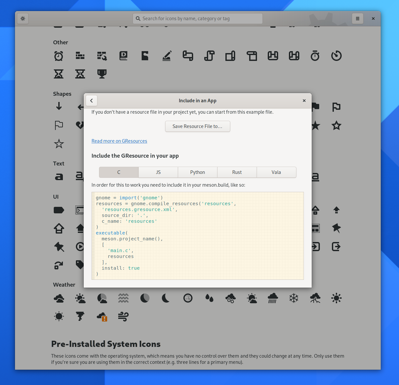Open the hamburger menu
This screenshot has height=385, width=399.
(x=358, y=18)
